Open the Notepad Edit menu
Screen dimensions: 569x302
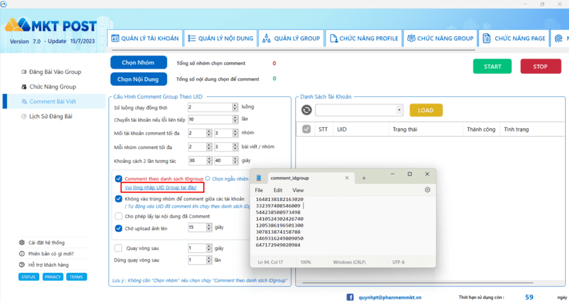click(278, 190)
